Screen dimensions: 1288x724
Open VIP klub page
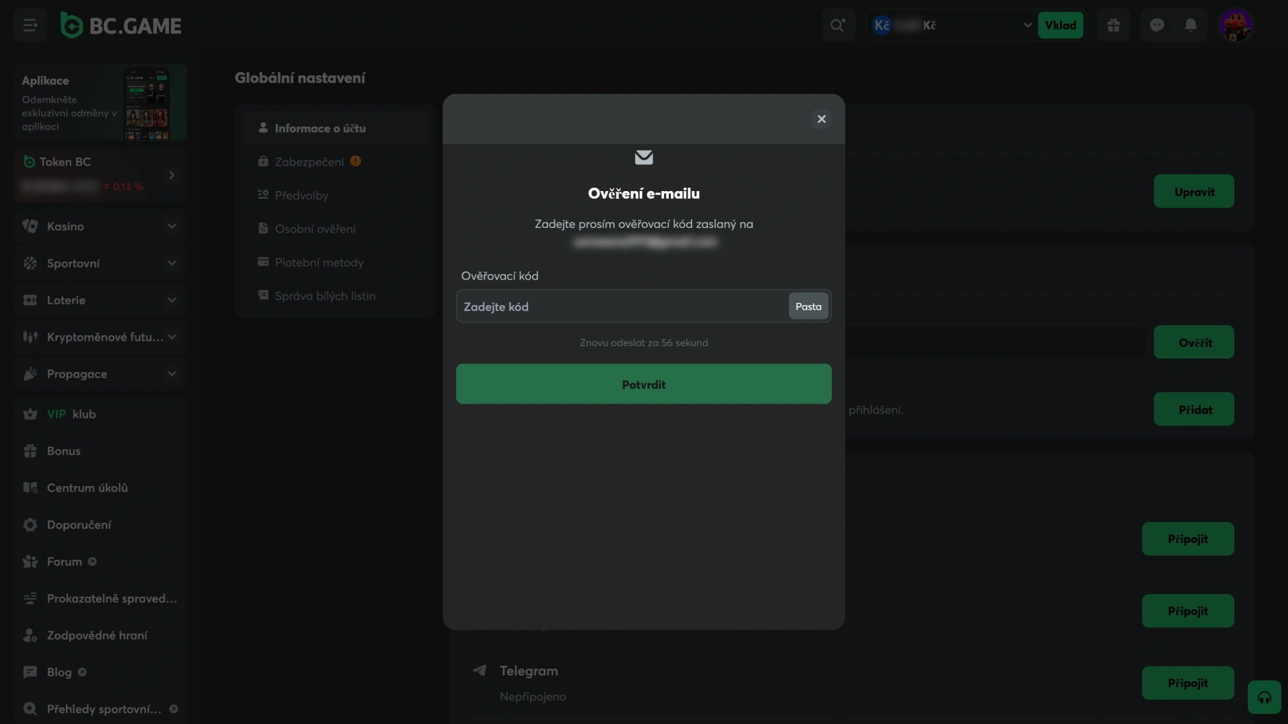100,414
